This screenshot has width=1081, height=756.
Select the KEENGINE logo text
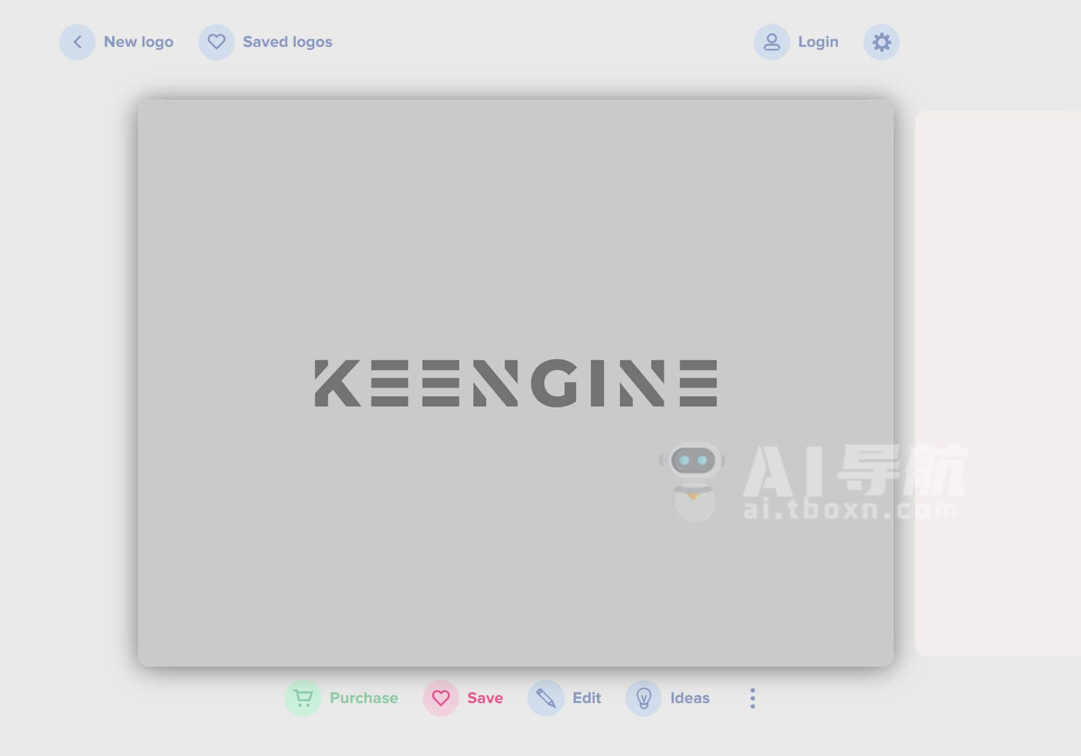click(x=516, y=383)
